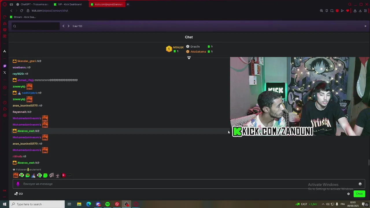Open Spotify from the taskbar
The height and width of the screenshot is (208, 370).
click(x=108, y=204)
